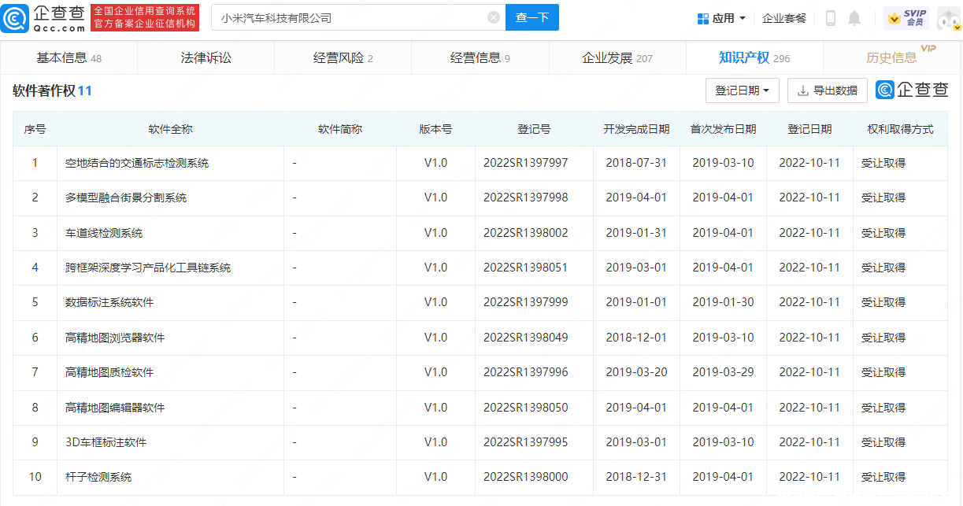The image size is (963, 506).
Task: Click the 导出数据 export button
Action: coord(828,90)
